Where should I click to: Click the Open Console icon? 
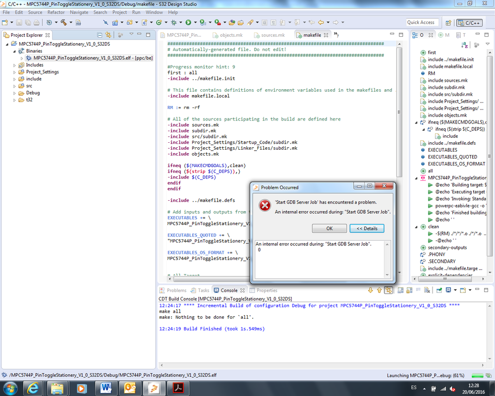click(x=463, y=290)
